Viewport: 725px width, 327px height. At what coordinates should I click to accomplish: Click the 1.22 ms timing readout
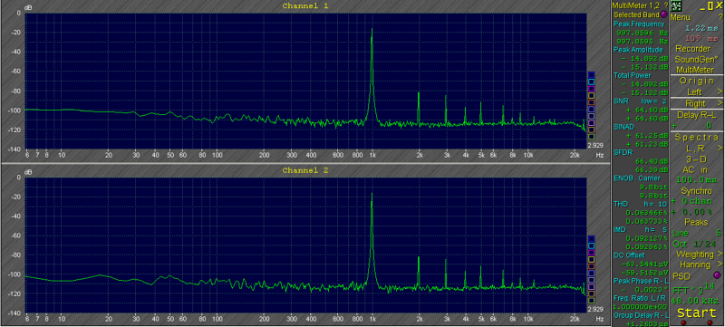pyautogui.click(x=701, y=28)
